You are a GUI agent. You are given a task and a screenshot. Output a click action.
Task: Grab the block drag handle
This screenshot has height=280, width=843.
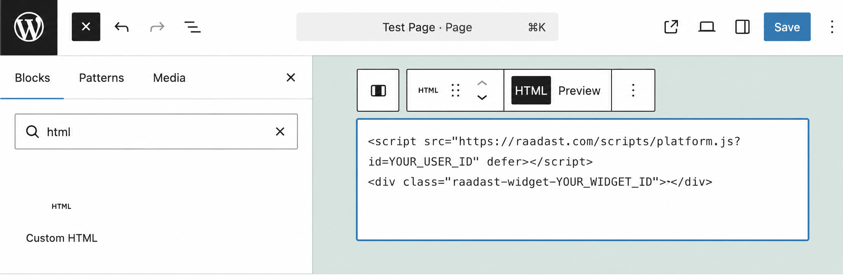(x=455, y=90)
